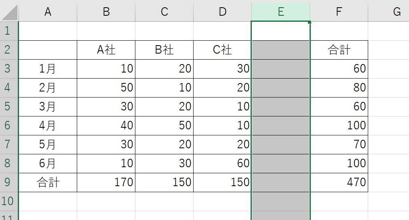The height and width of the screenshot is (220, 409).
Task: Click row 9 header
Action: click(9, 182)
